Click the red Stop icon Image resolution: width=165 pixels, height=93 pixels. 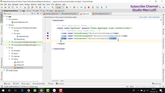click(89, 7)
